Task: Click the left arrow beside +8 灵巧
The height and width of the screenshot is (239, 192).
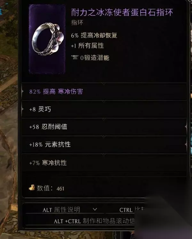Action: coord(22,109)
